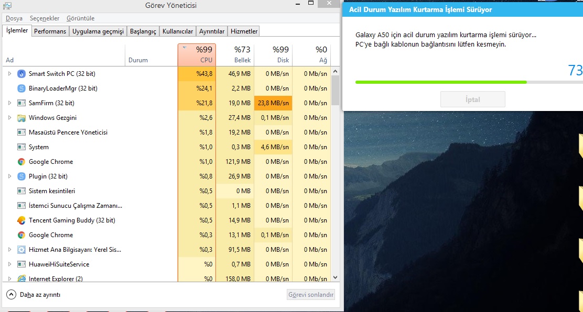Sort processes by Ağ column header

(311, 54)
